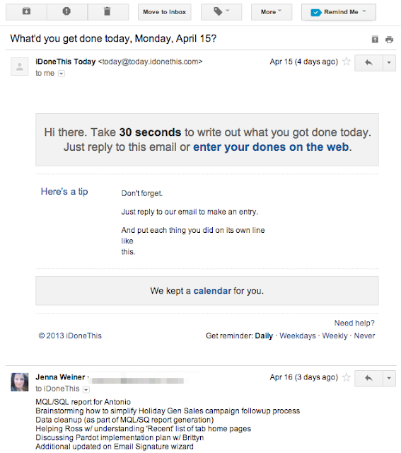Reply to iDoneThis Today message
This screenshot has width=401, height=453.
click(x=368, y=62)
